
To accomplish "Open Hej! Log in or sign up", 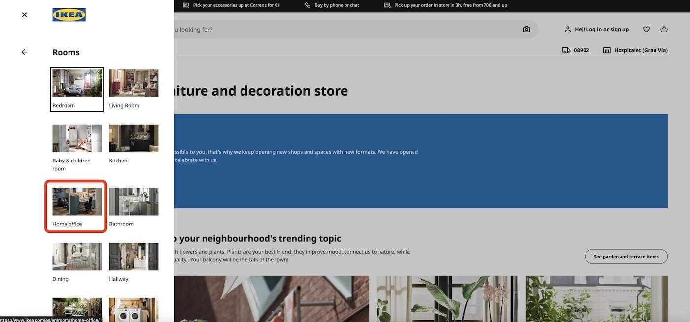I will point(602,28).
